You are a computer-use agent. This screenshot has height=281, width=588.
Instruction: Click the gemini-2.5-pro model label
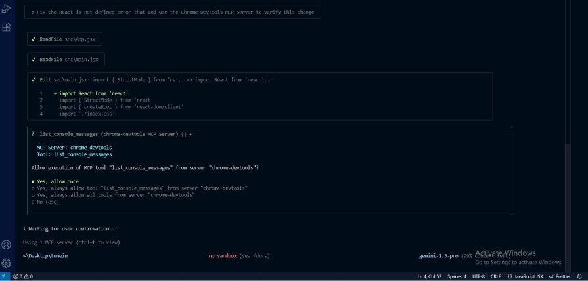coord(438,255)
